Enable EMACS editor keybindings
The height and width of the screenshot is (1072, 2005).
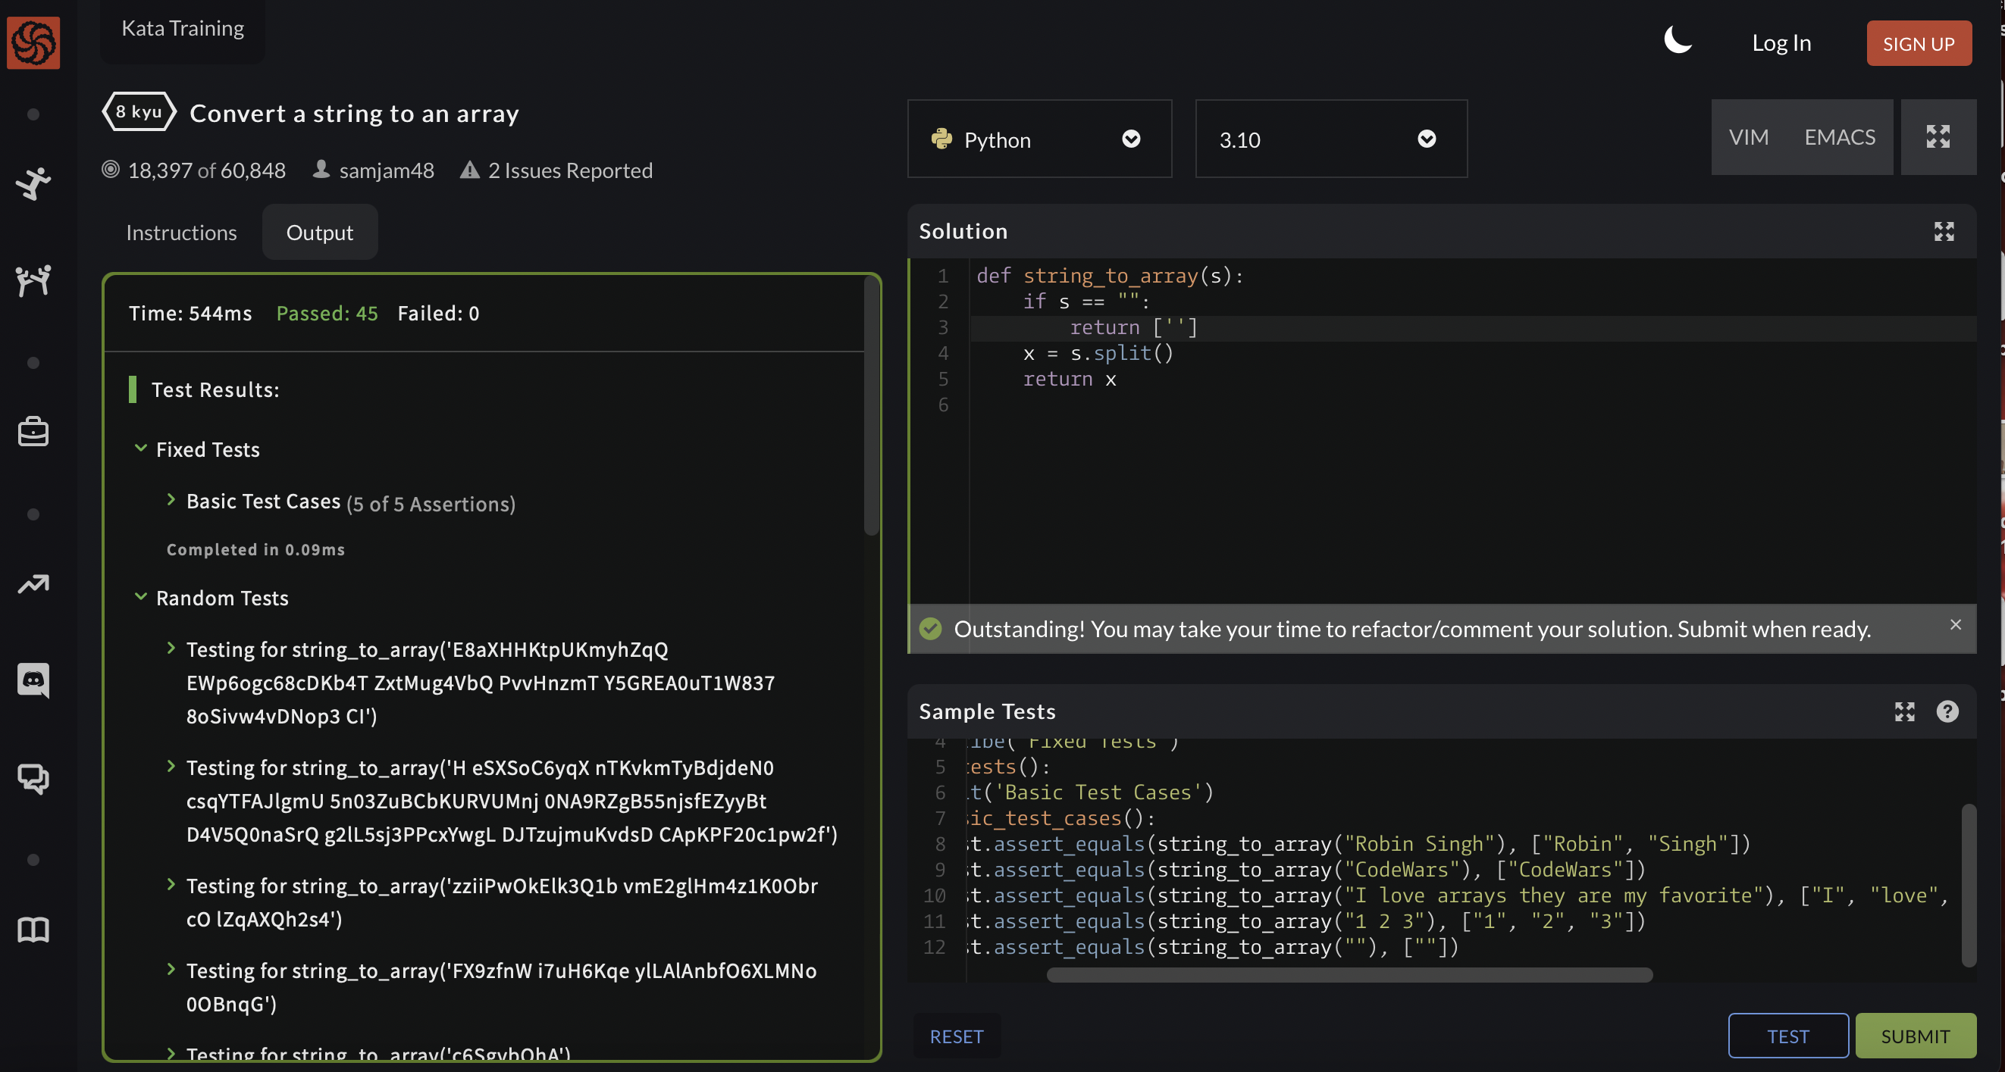coord(1839,137)
